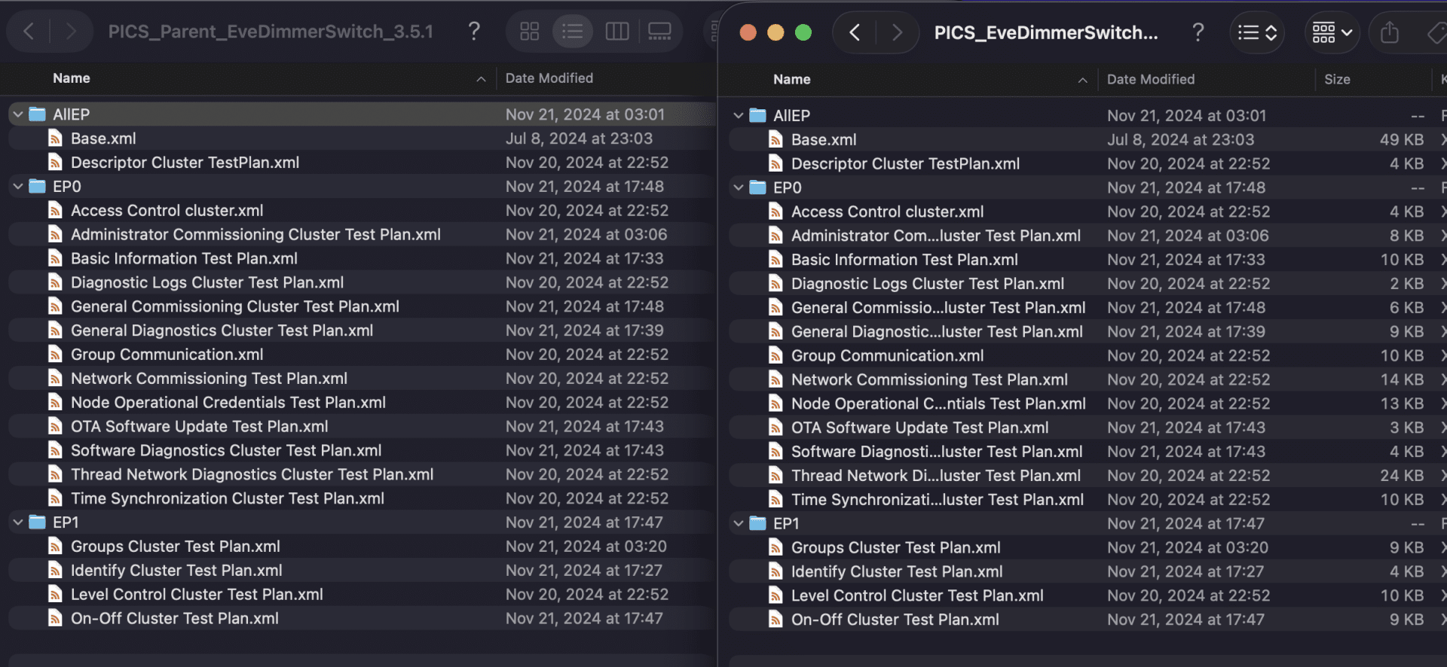Click Groups Cluster Test Plan.xml icon, right window
1447x667 pixels.
click(x=776, y=548)
